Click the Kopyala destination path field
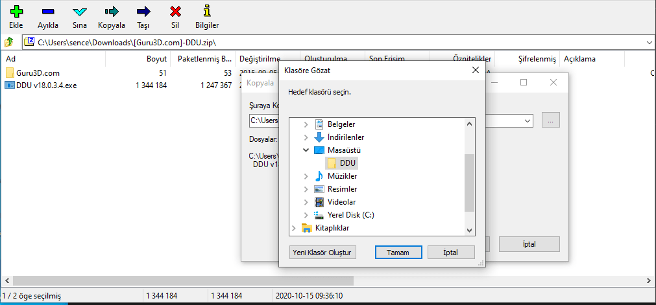The image size is (656, 305). (x=391, y=120)
